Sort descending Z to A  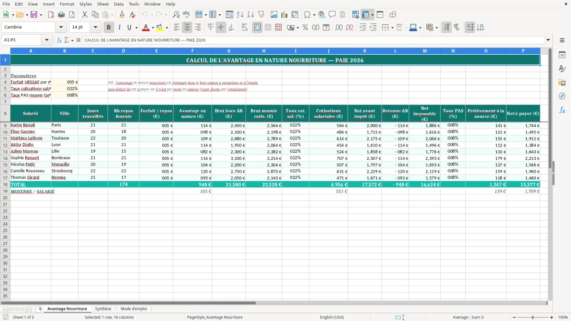point(251,15)
